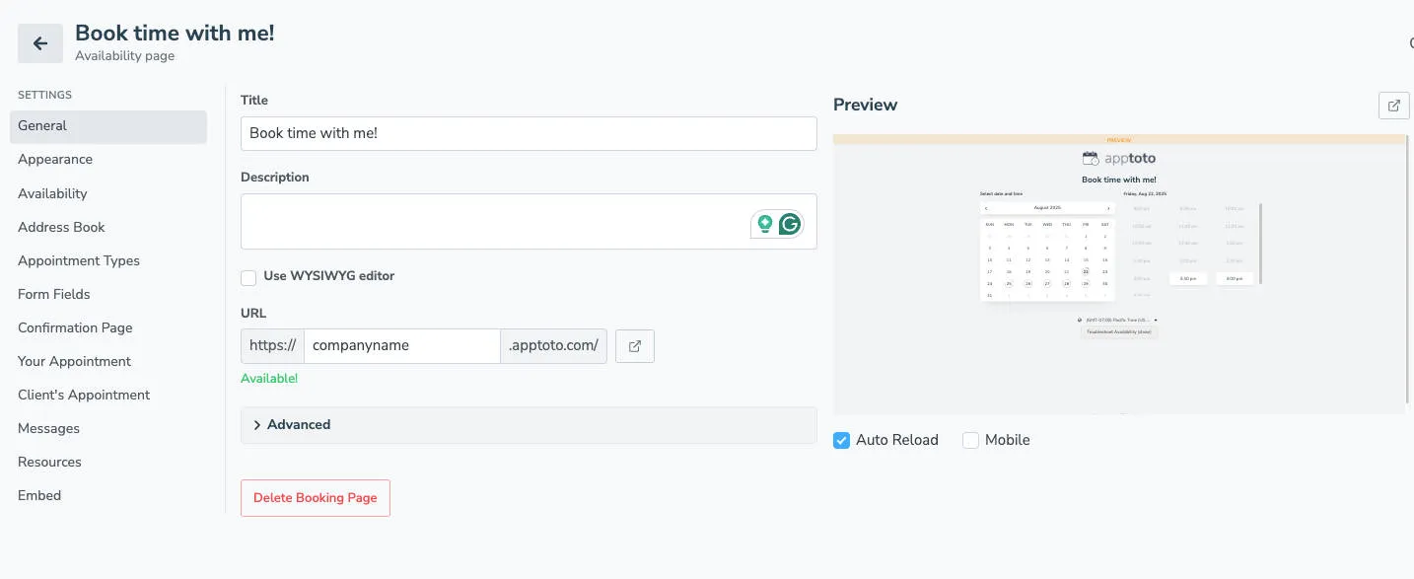Select Form Fields in the Settings sidebar

[x=53, y=294]
